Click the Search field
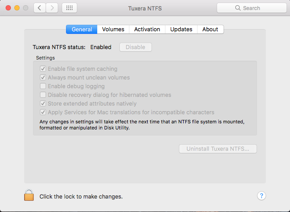The image size is (290, 212). pyautogui.click(x=251, y=8)
